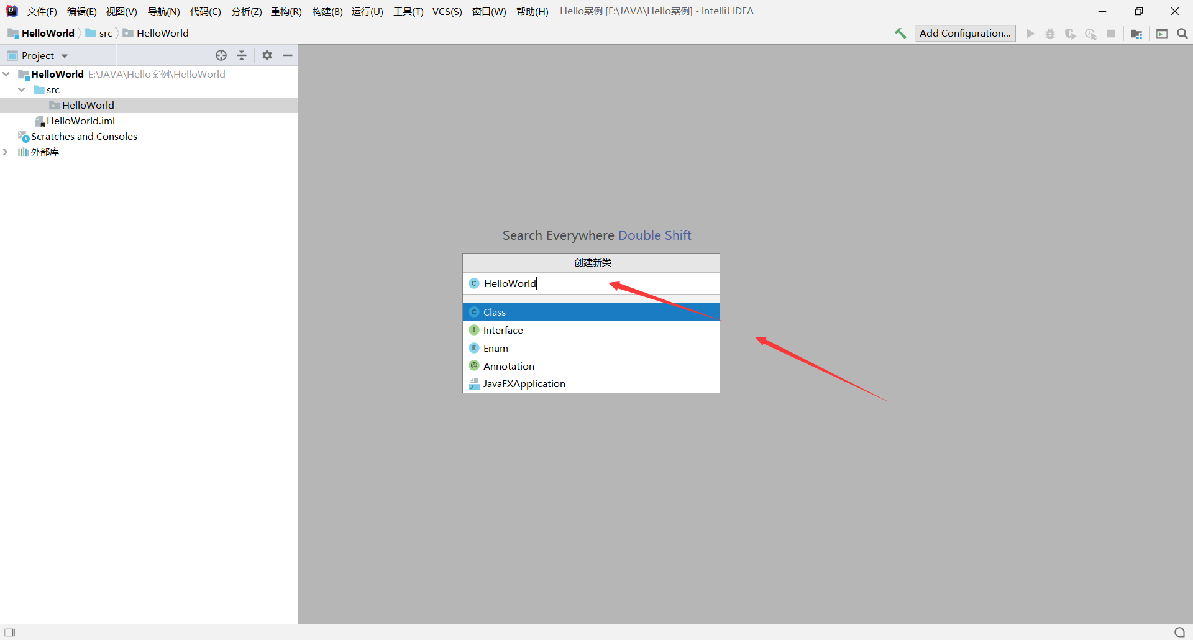This screenshot has width=1193, height=640.
Task: Open the 文件(F) menu
Action: [x=42, y=12]
